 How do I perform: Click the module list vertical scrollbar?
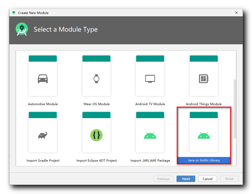[235, 109]
